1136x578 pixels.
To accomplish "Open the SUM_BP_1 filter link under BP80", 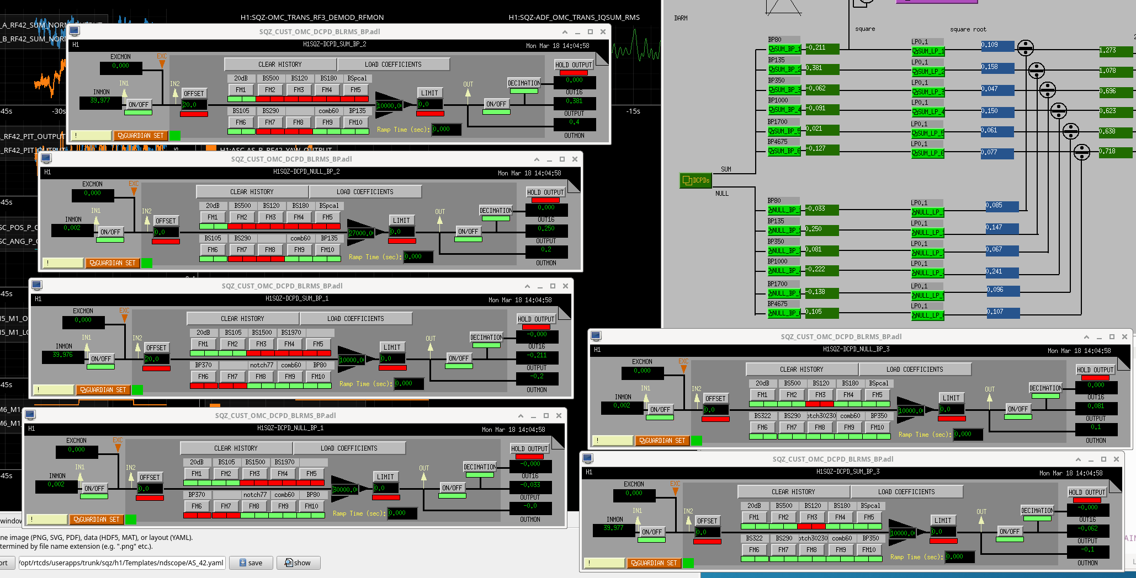I will tap(784, 49).
